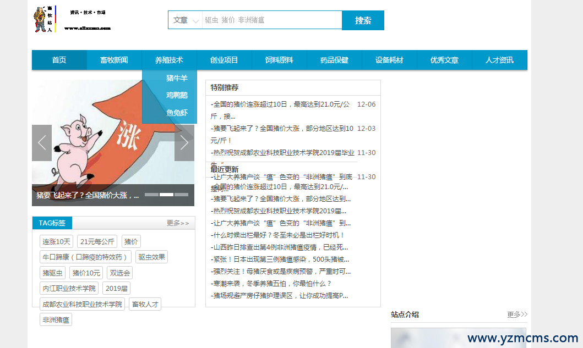Click the 成都农业科技职业技术学院 tag
This screenshot has width=583, height=348.
point(82,304)
